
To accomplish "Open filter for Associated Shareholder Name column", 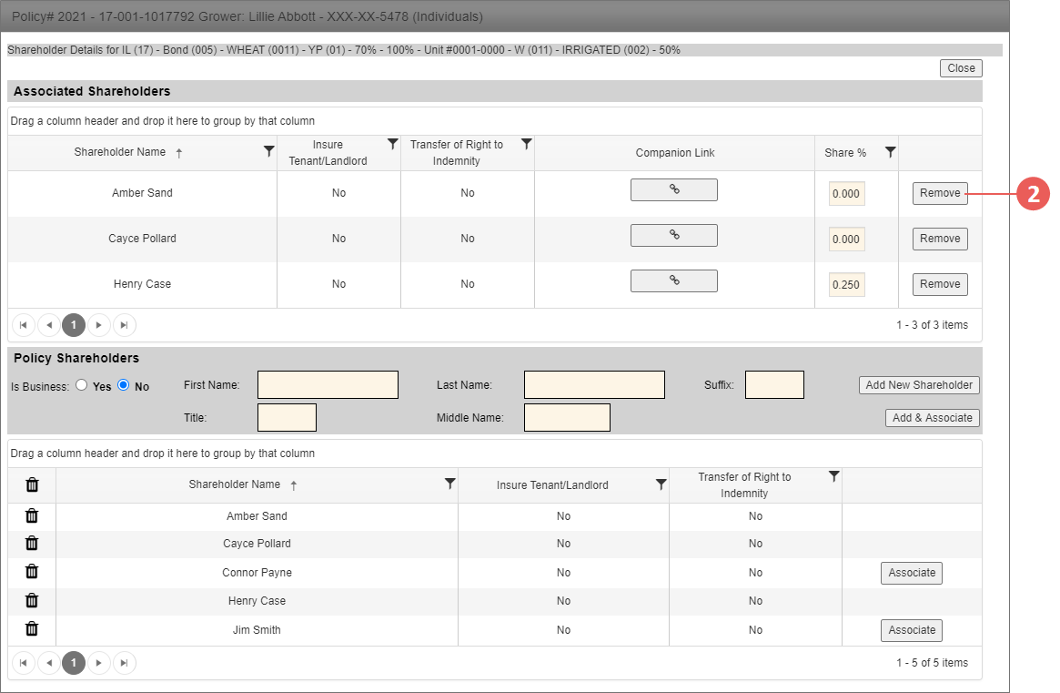I will coord(269,151).
